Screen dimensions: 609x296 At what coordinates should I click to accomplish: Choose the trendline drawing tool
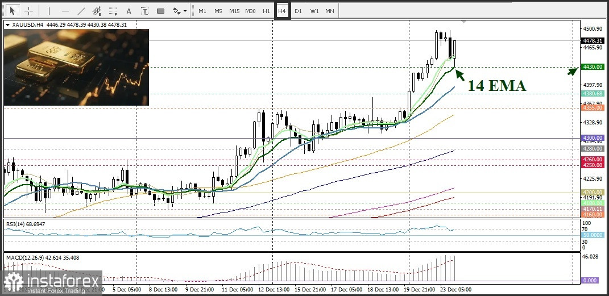[81, 11]
